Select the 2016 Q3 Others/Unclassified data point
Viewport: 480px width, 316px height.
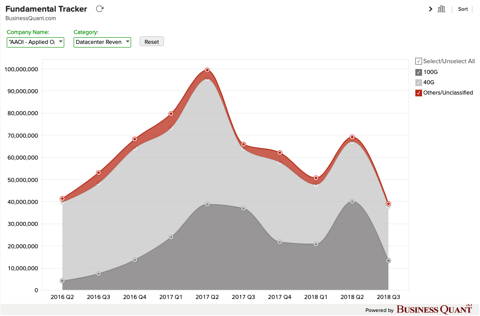pos(98,173)
